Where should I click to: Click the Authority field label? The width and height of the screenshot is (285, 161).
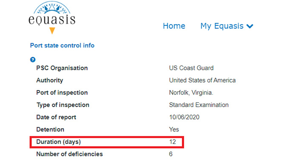point(50,80)
